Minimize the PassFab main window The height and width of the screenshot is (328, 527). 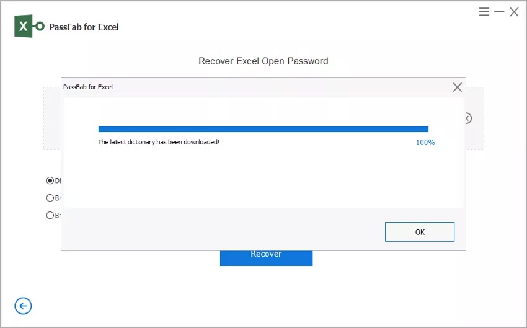click(499, 12)
